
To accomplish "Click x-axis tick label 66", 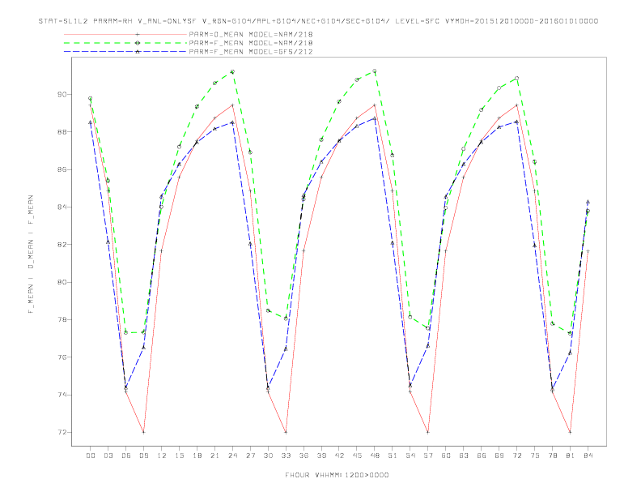I will click(482, 455).
